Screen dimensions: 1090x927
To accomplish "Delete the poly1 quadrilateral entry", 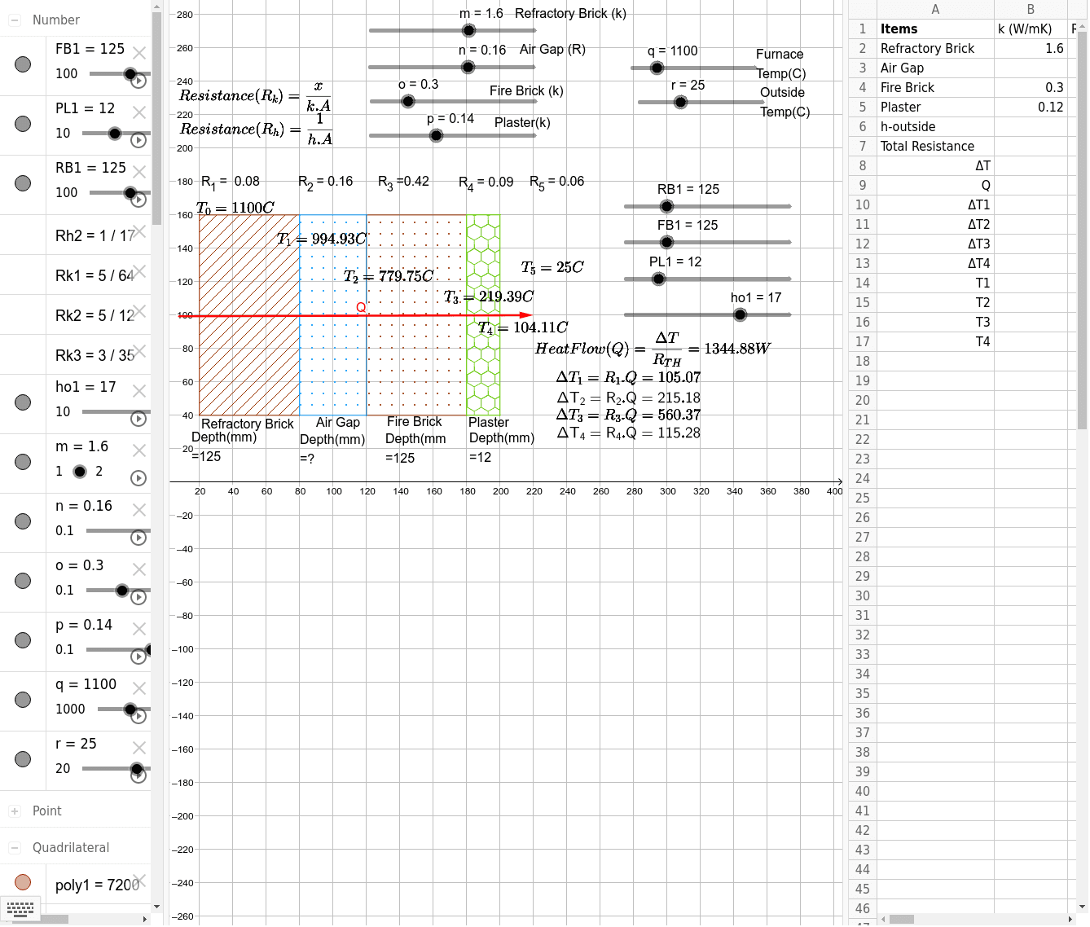I will [139, 881].
